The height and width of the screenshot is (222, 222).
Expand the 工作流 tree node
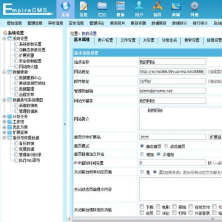point(4,122)
